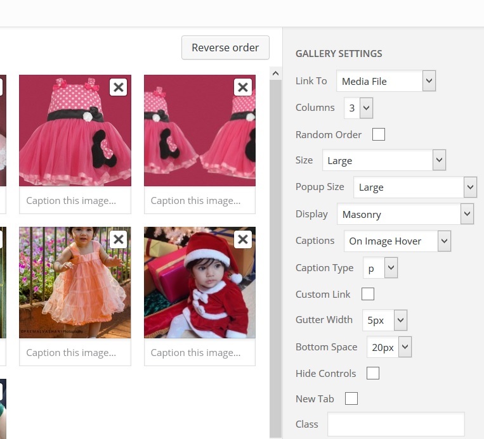
Task: Remove the two pink dresses image
Action: point(243,87)
